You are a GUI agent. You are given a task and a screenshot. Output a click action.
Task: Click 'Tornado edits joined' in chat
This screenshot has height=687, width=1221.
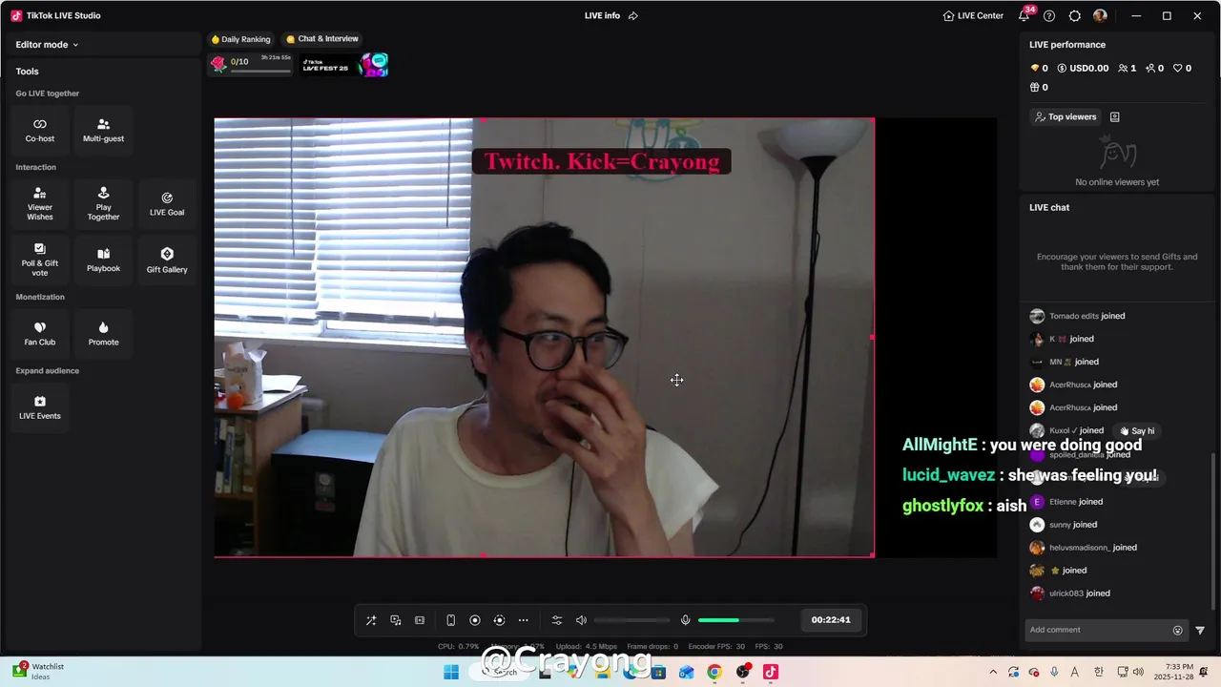[x=1086, y=316]
